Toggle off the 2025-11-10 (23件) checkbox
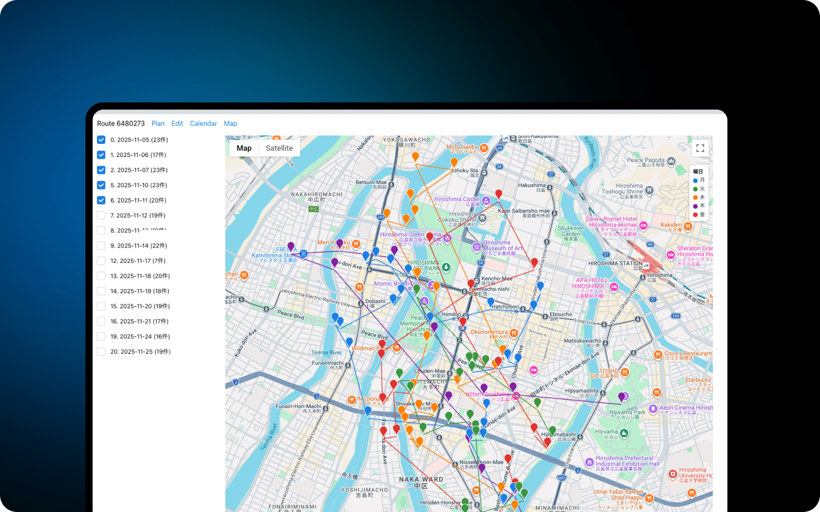The height and width of the screenshot is (512, 820). pos(101,185)
